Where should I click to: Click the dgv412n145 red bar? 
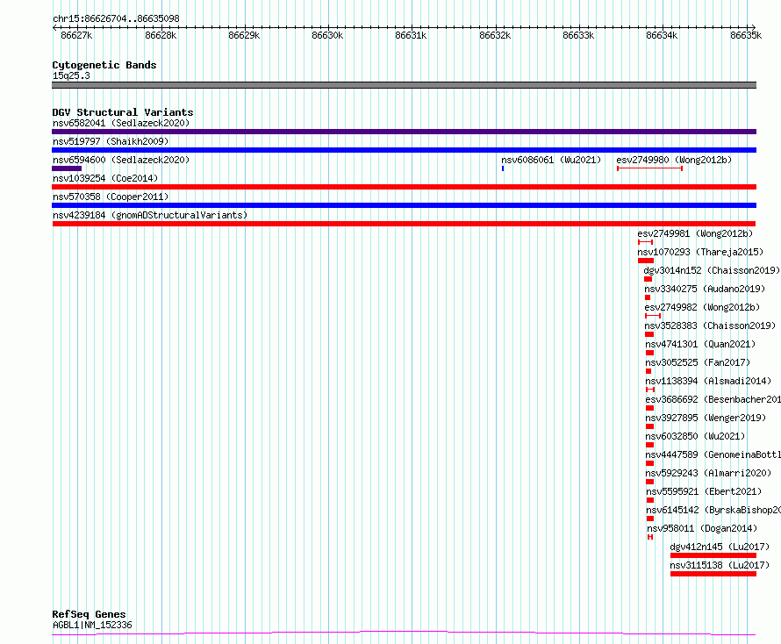coord(713,555)
